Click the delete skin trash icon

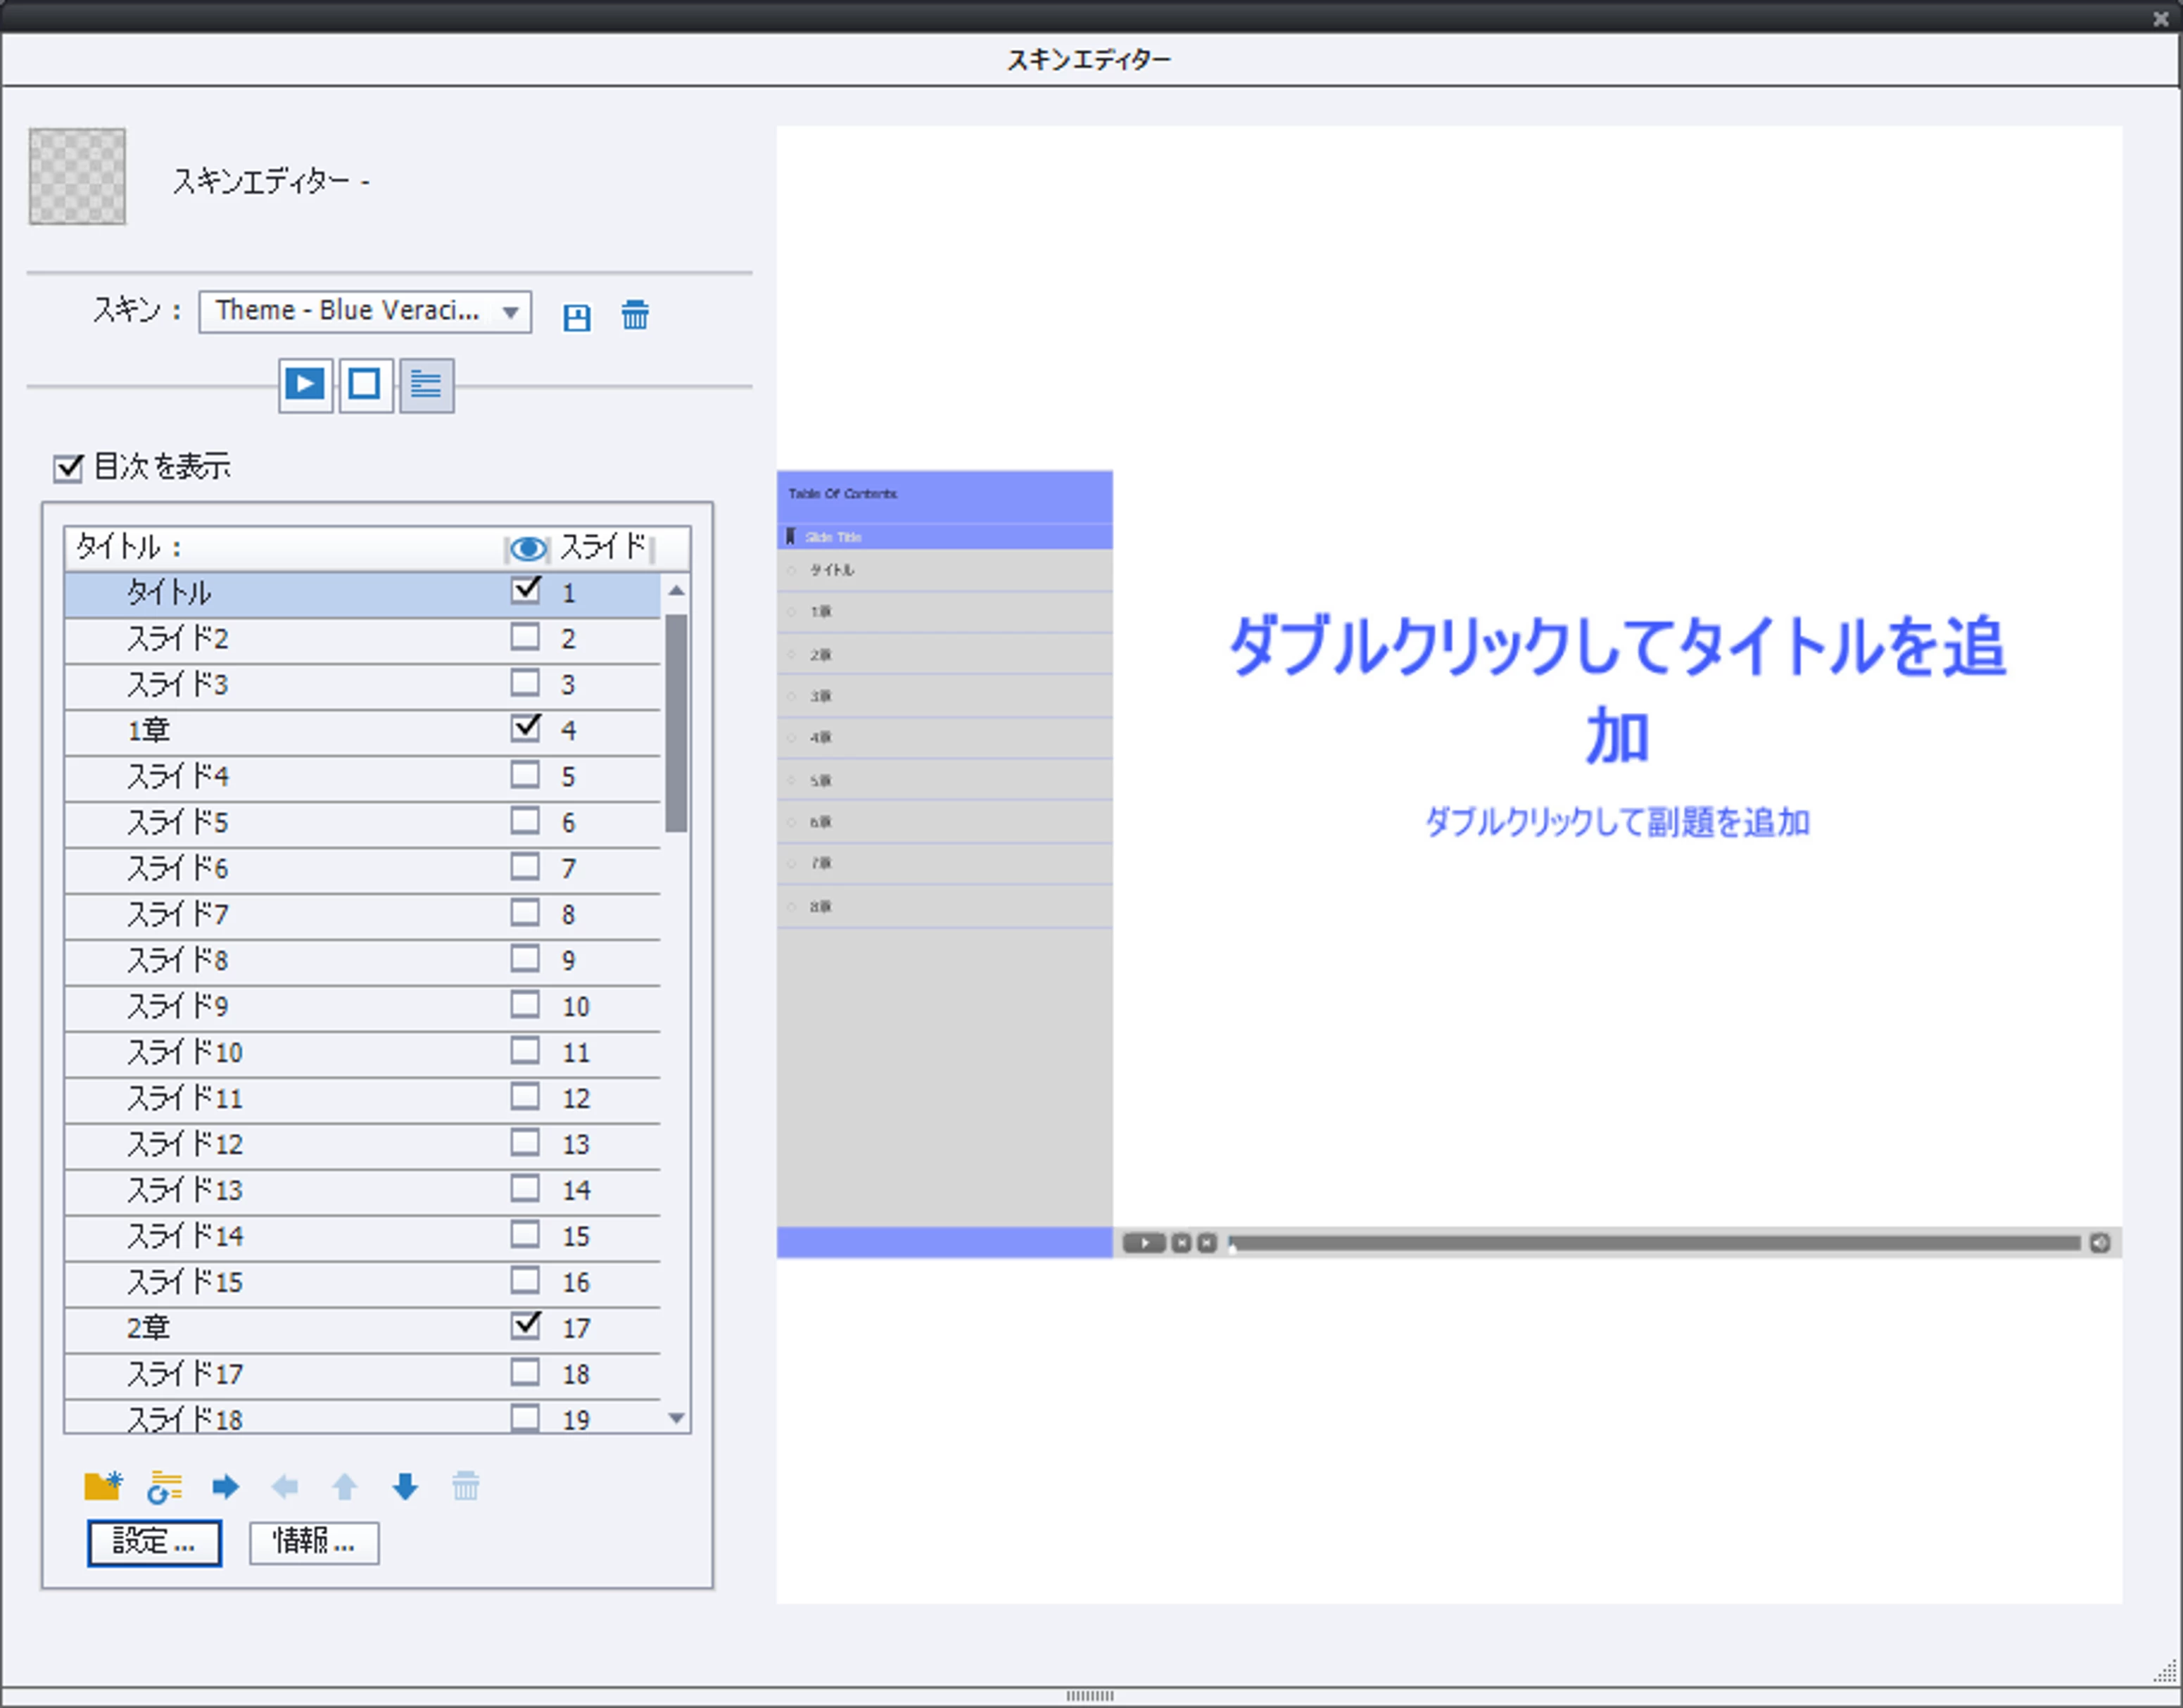click(634, 315)
